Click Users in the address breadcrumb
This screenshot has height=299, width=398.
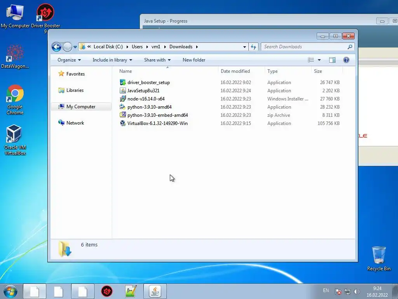[x=137, y=47]
